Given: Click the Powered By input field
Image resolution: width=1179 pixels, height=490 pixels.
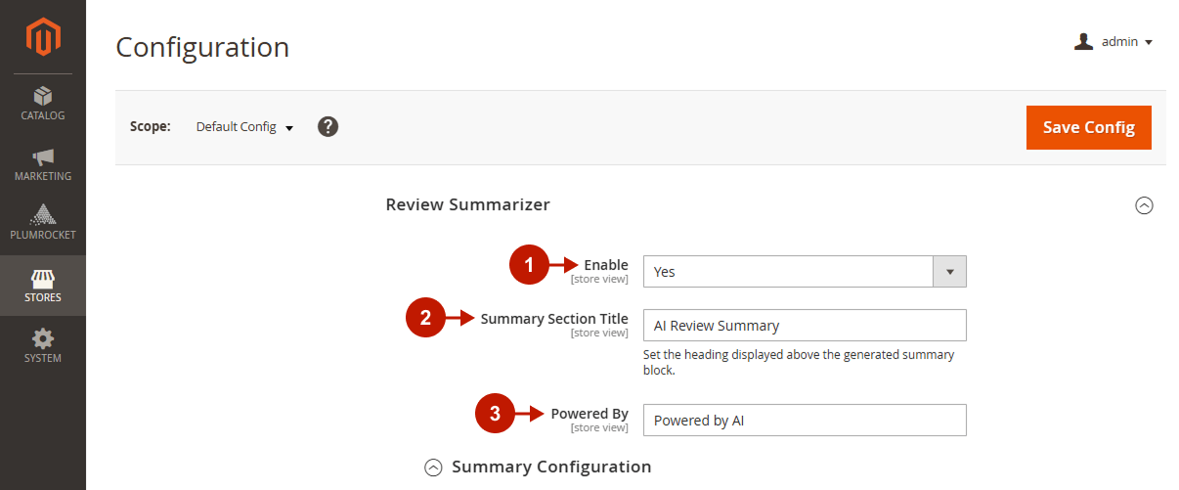Looking at the screenshot, I should point(805,420).
